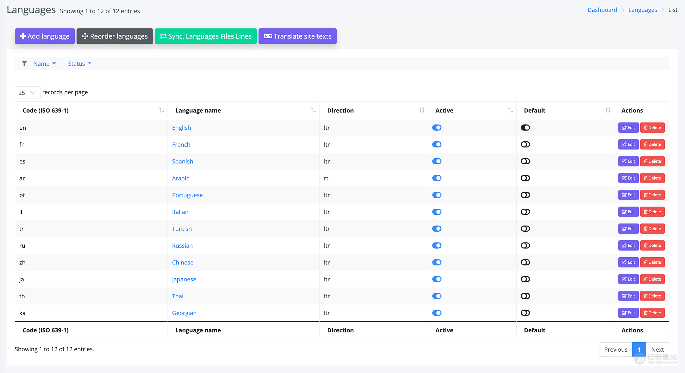This screenshot has height=373, width=685.
Task: Click the Default column sort arrows
Action: click(x=608, y=110)
